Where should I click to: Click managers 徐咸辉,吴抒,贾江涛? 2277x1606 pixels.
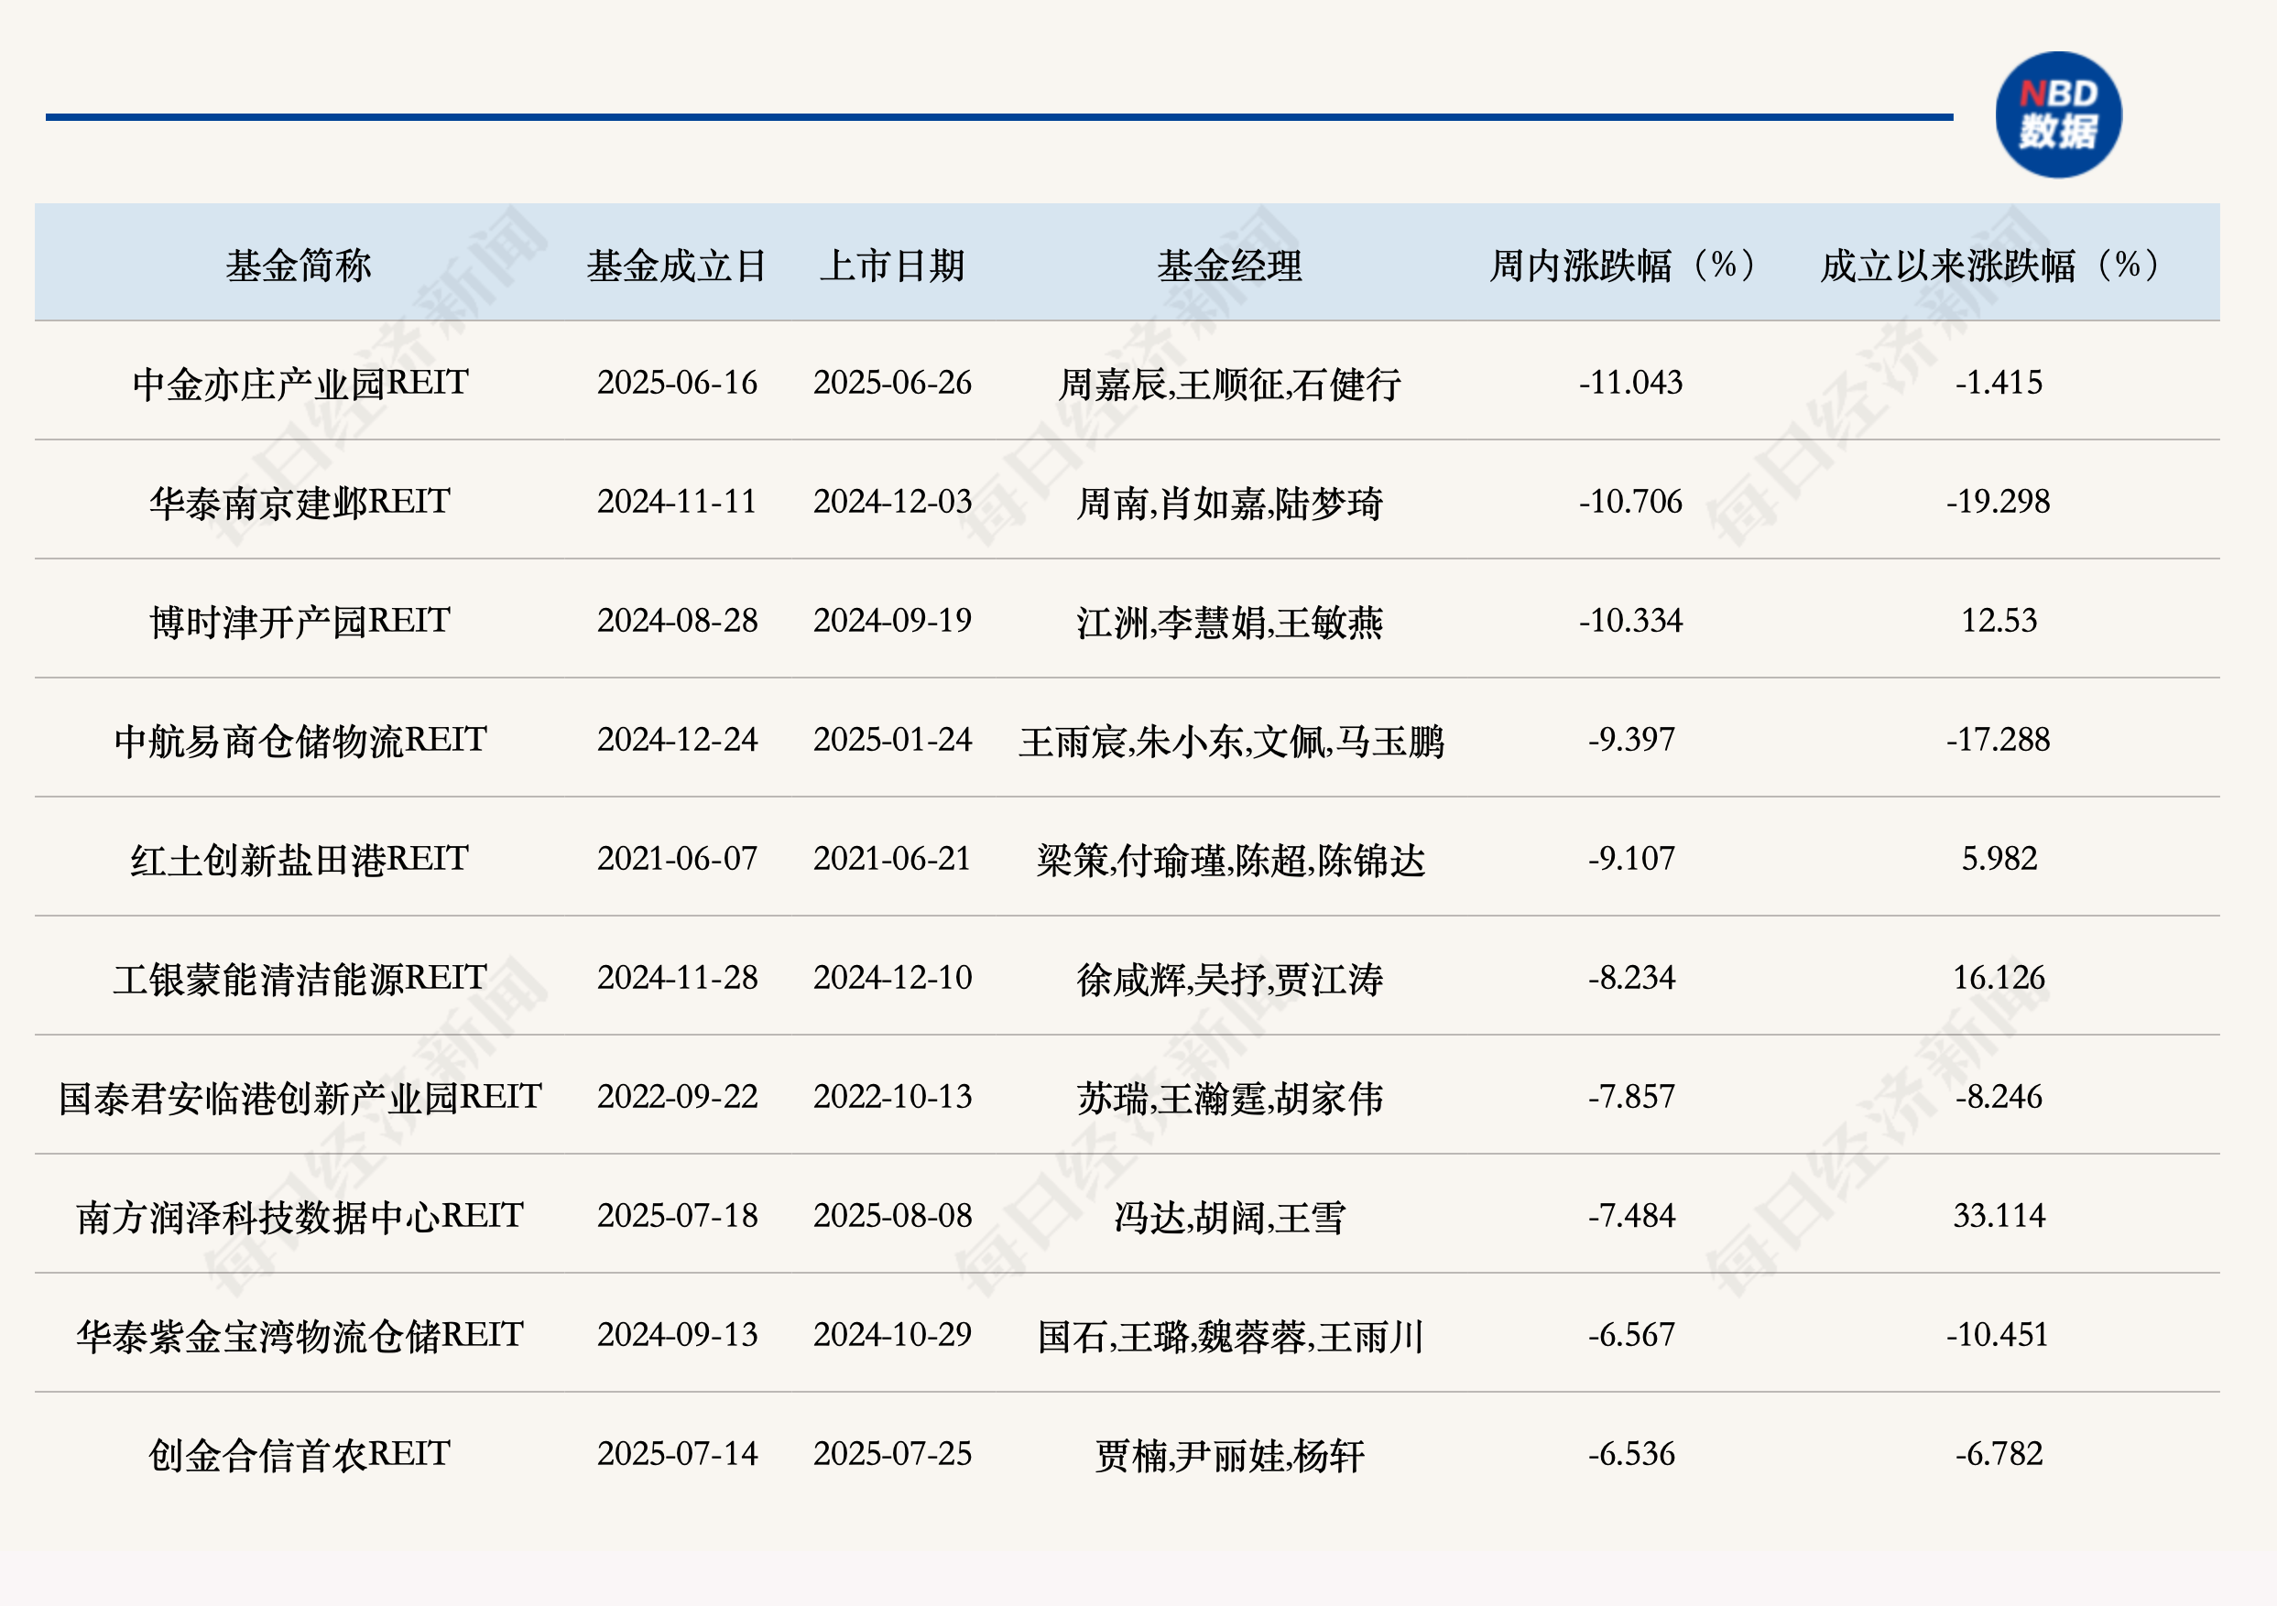pyautogui.click(x=1230, y=980)
